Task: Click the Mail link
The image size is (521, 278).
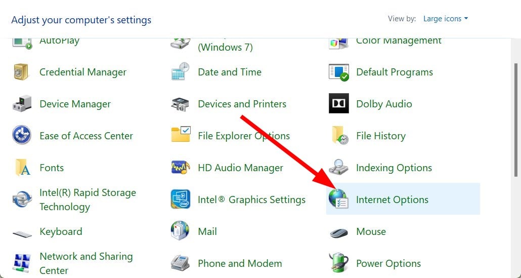Action: 207,232
